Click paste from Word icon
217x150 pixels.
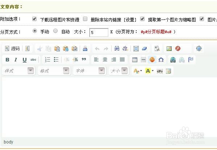click(75, 49)
